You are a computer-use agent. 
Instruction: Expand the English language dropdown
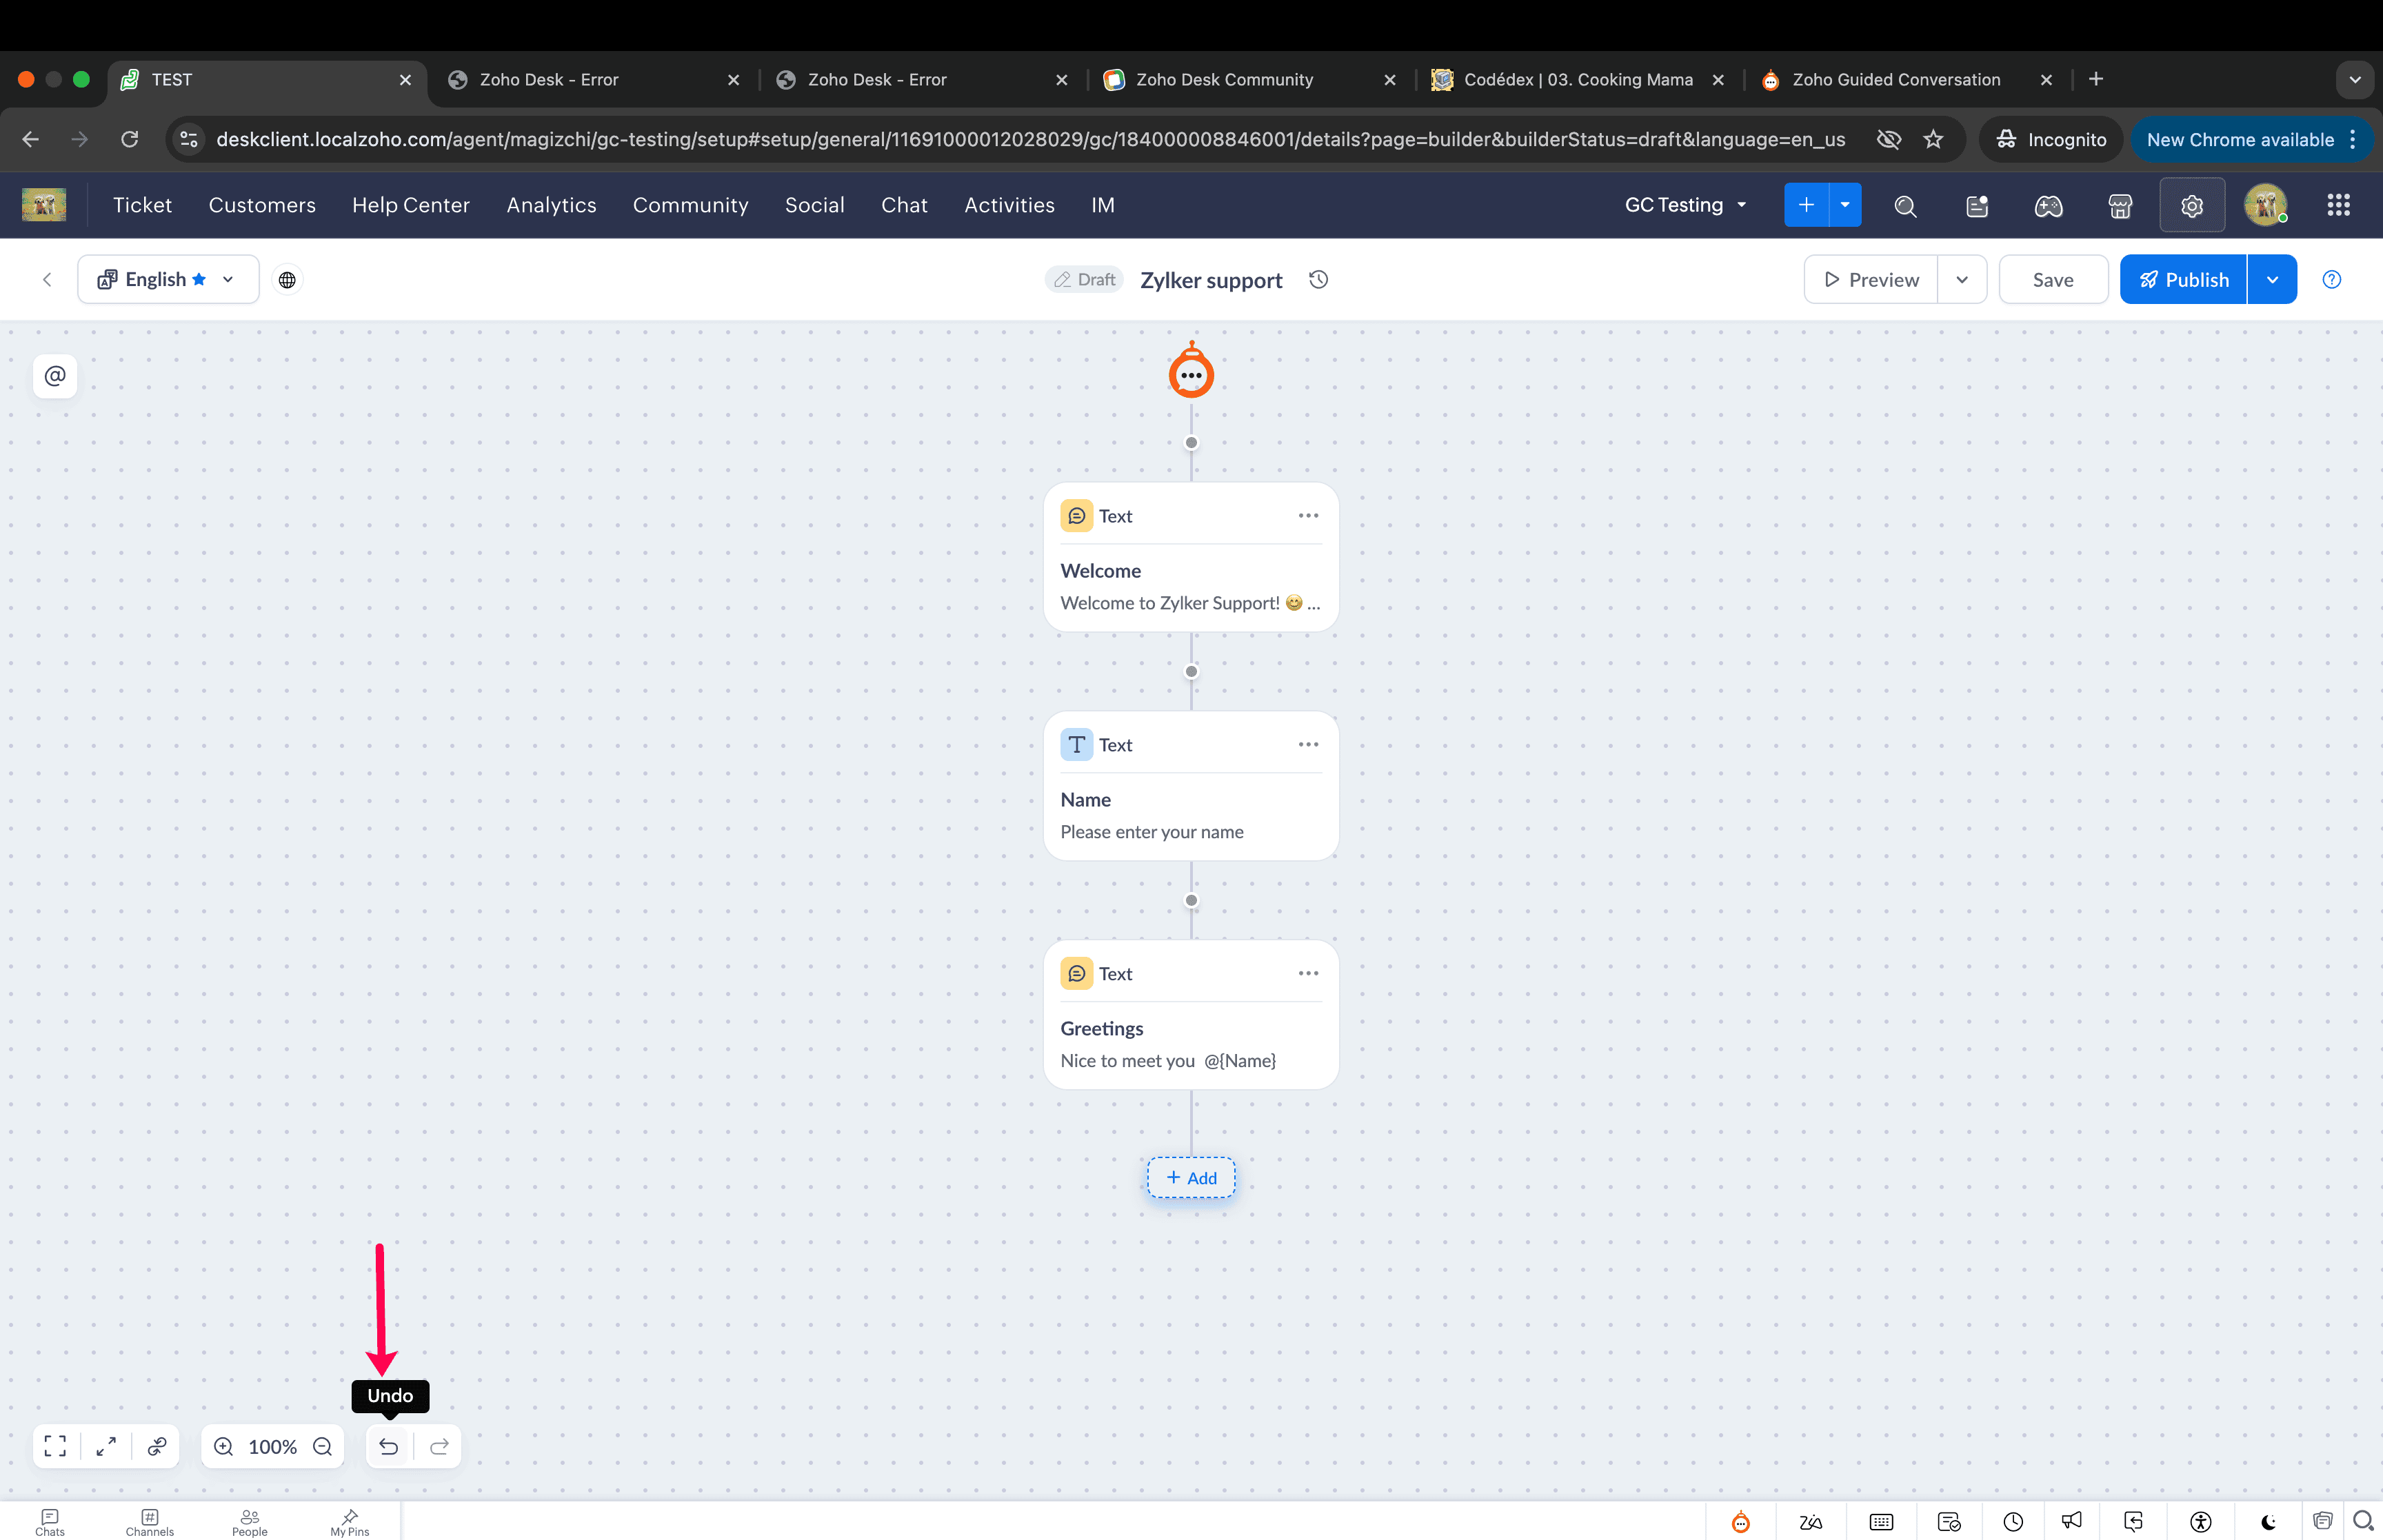(x=168, y=280)
